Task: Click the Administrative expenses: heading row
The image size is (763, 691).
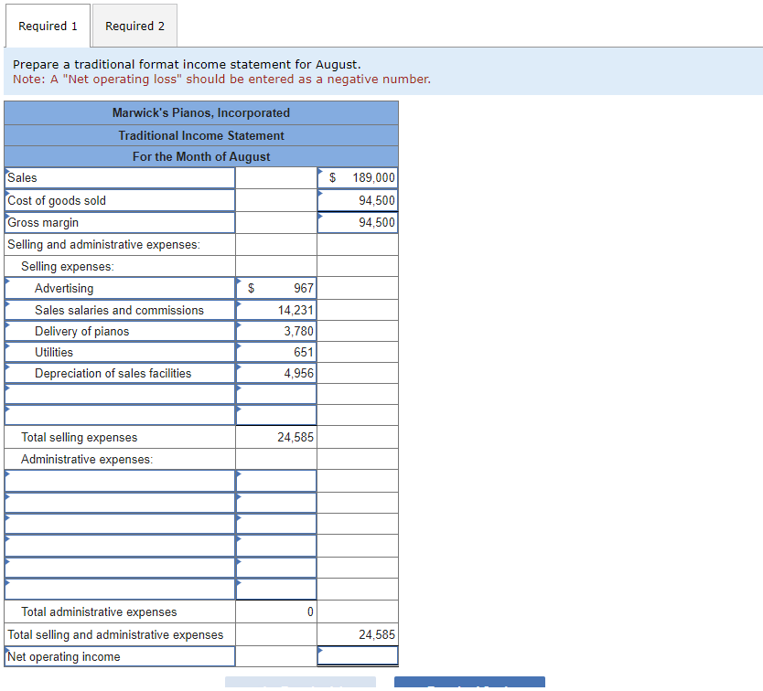Action: pos(120,459)
